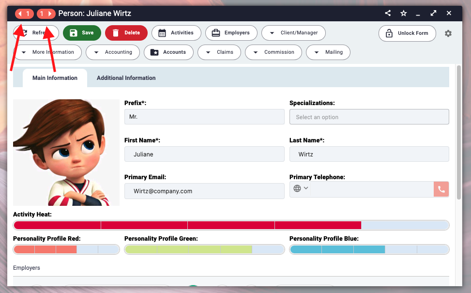
Task: Click the vertical scrollbar of the form
Action: click(459, 132)
